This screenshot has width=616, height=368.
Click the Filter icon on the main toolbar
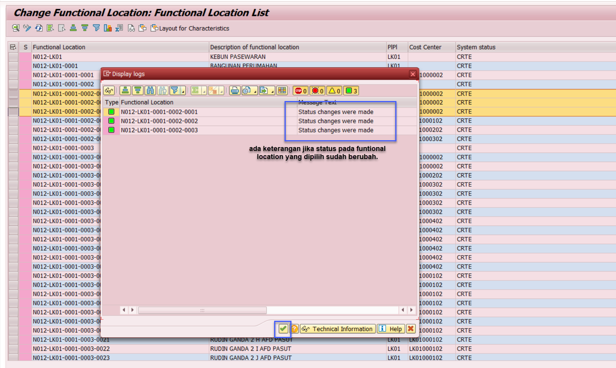click(x=96, y=28)
